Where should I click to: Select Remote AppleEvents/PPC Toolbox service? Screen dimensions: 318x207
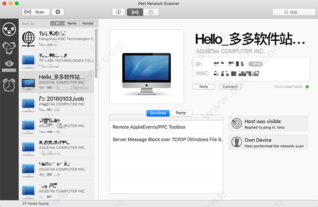coord(166,127)
